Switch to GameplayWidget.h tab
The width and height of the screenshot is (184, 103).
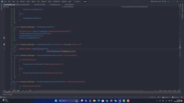coord(25,5)
